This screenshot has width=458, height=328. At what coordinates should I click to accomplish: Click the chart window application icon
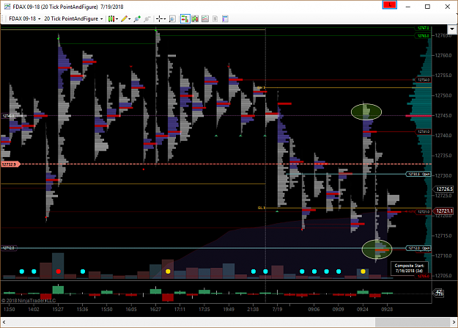coord(7,7)
